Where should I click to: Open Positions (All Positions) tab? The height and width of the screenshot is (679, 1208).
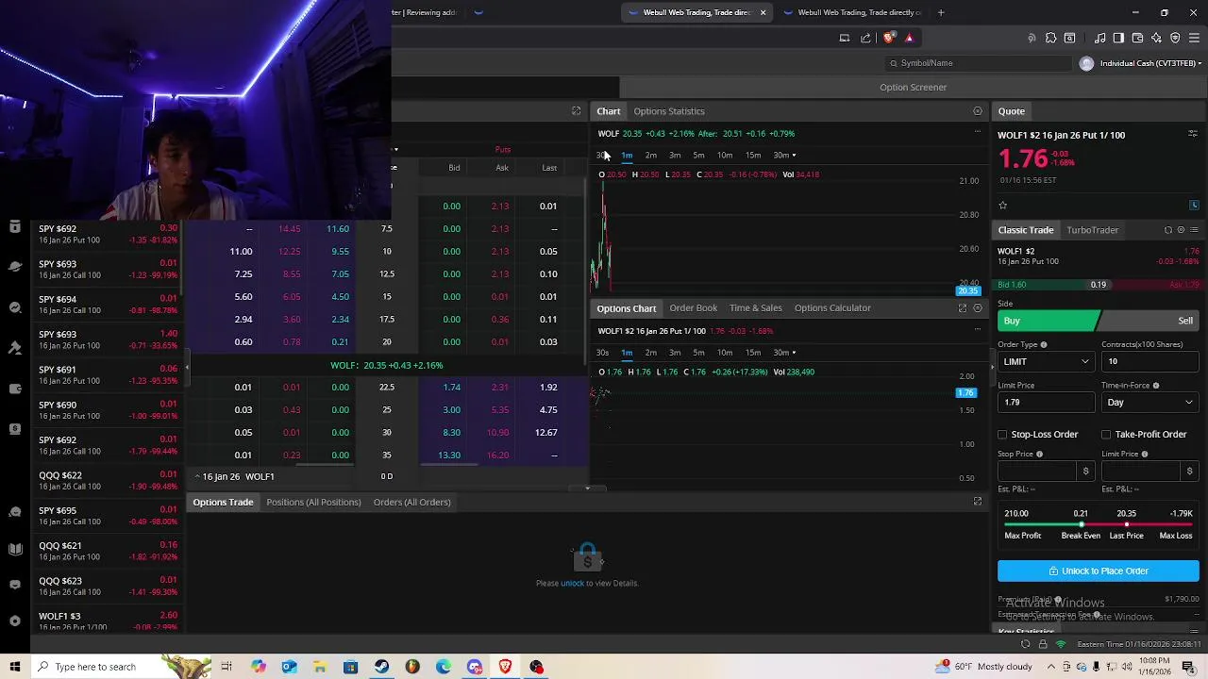(x=313, y=502)
